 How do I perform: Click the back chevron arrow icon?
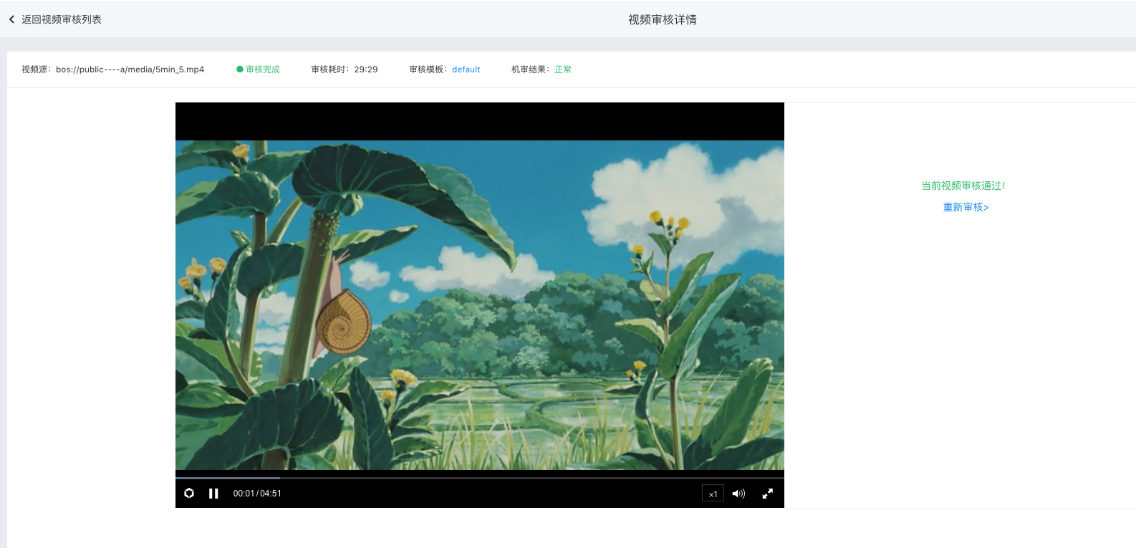(11, 19)
